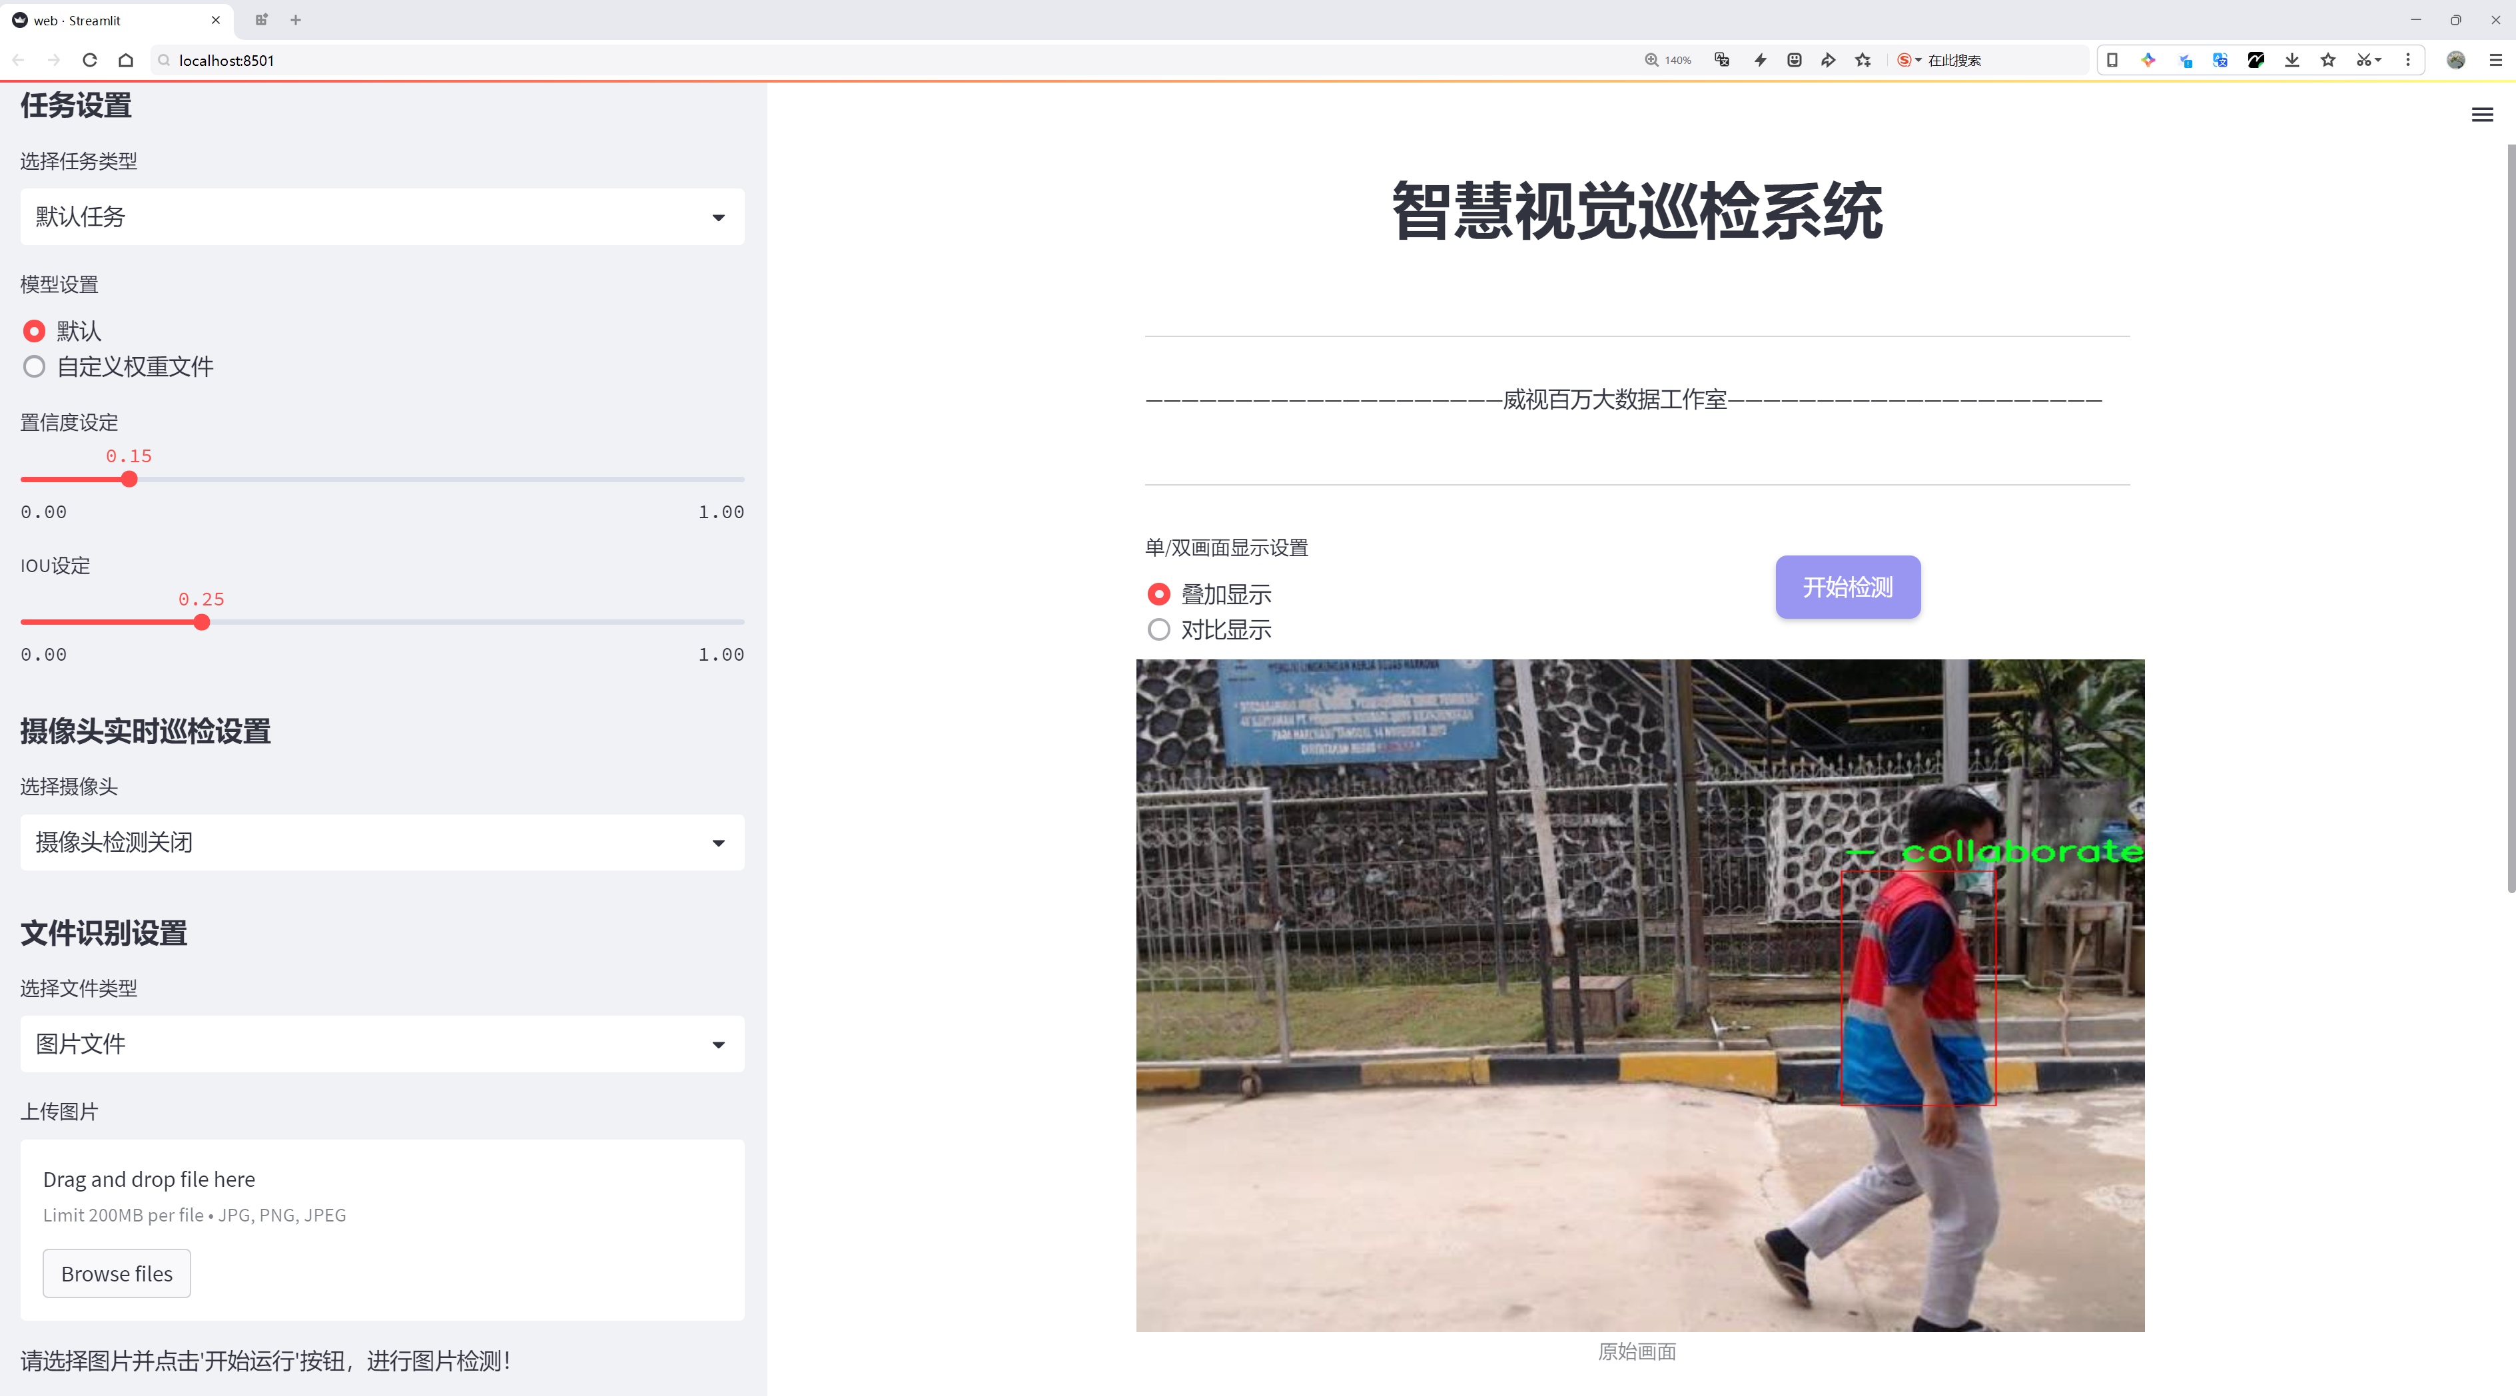Open the smiley face reader icon
The height and width of the screenshot is (1396, 2516).
(x=1794, y=61)
